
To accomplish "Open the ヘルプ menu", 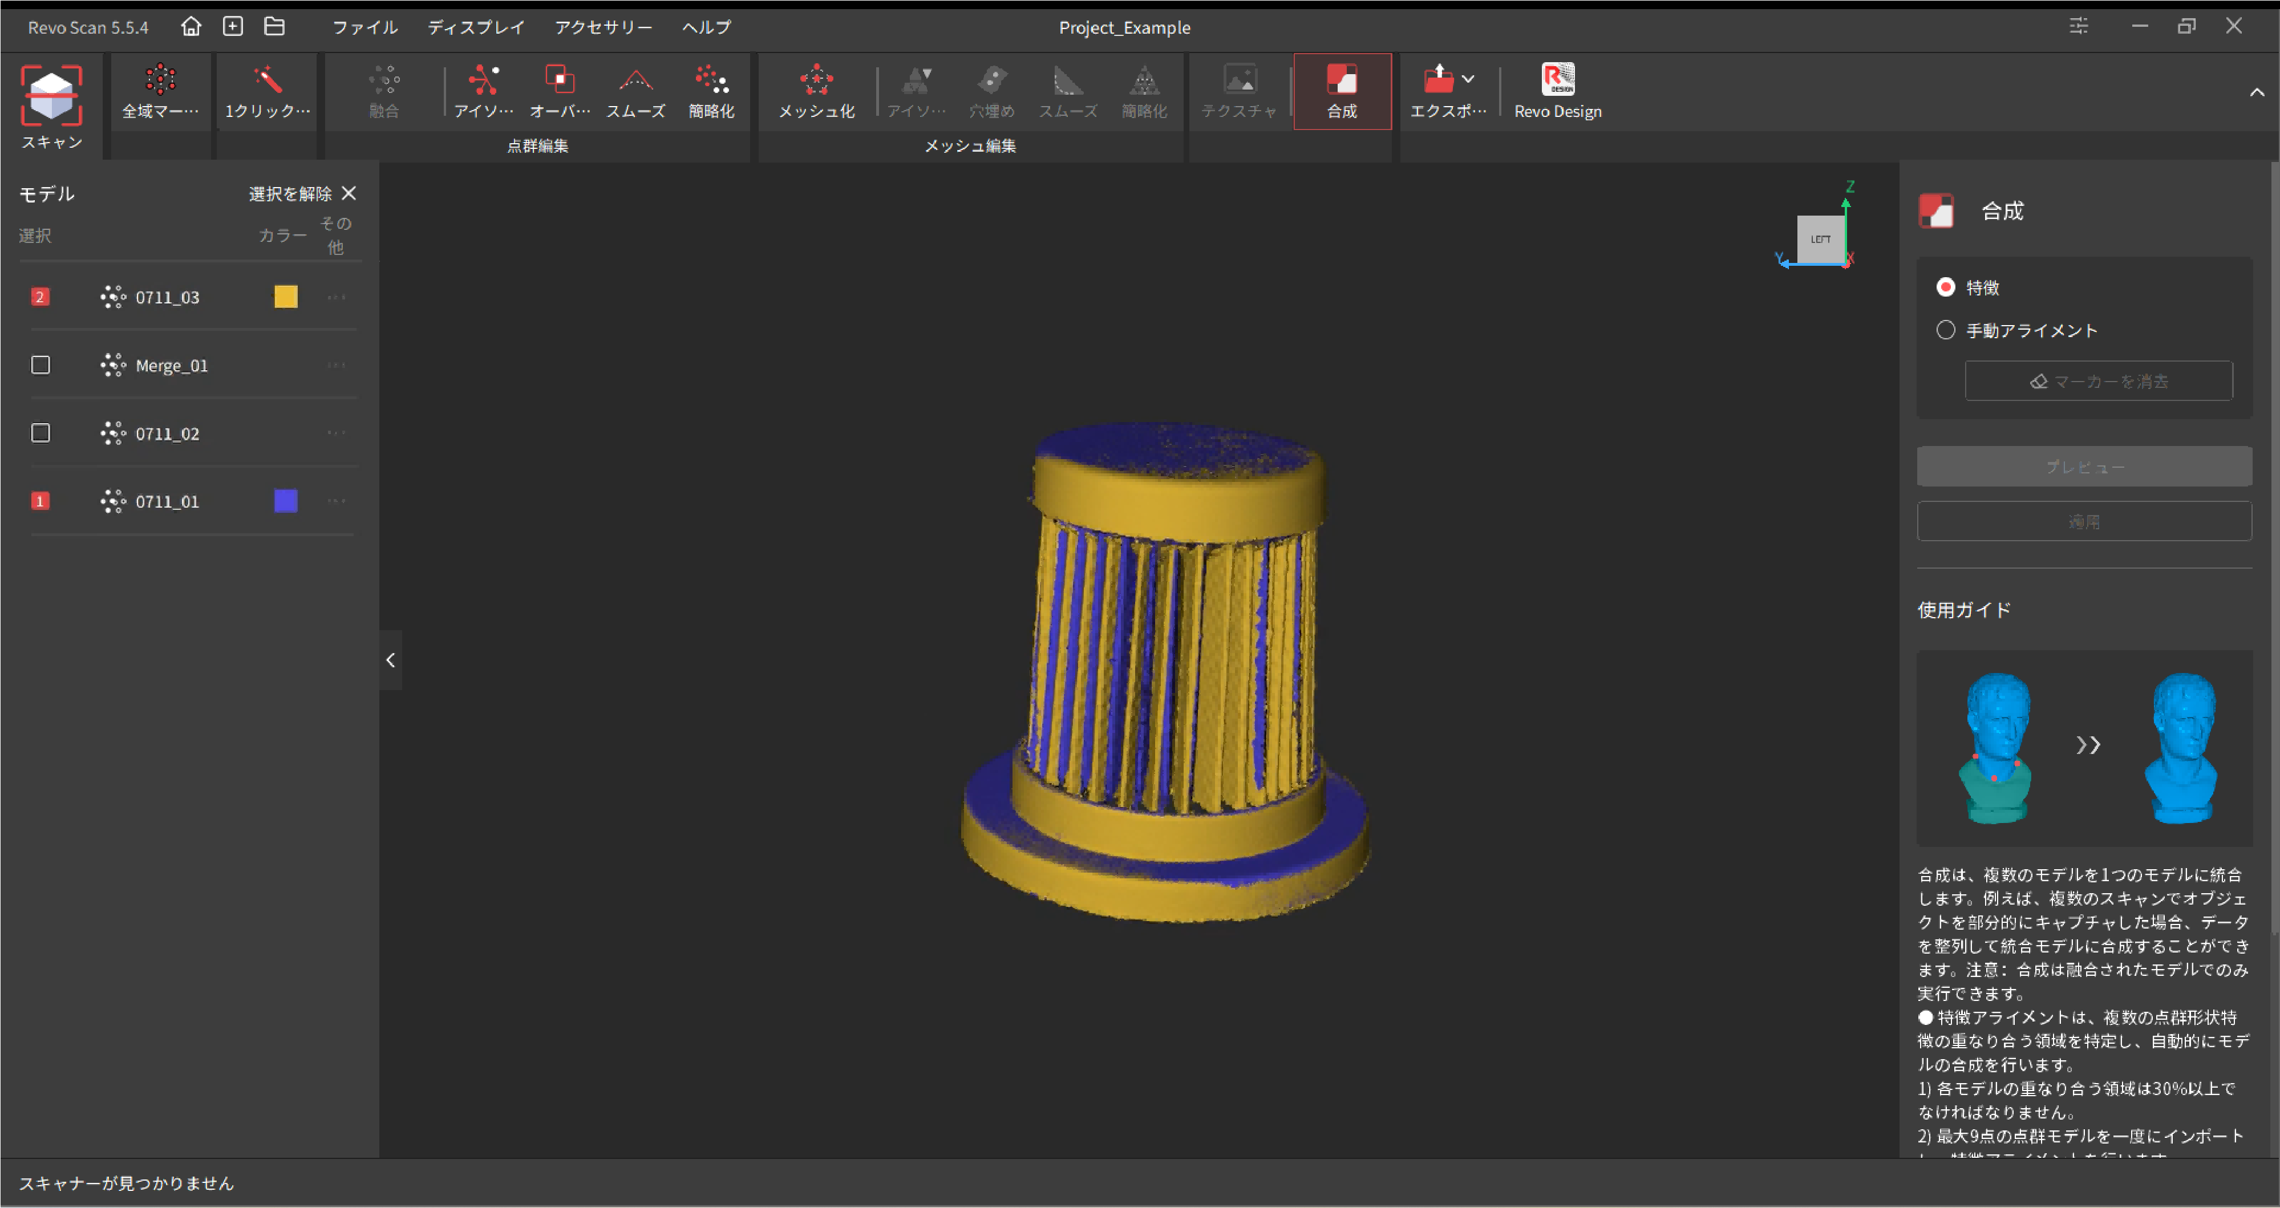I will pyautogui.click(x=706, y=27).
